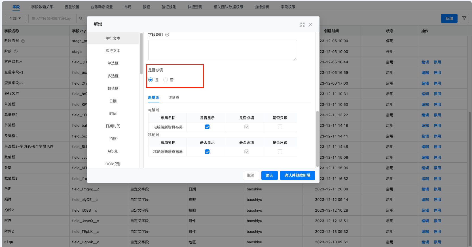Viewport: 472px width, 247px height.
Task: Click 编辑 for 拍照2 row
Action: [x=425, y=210]
